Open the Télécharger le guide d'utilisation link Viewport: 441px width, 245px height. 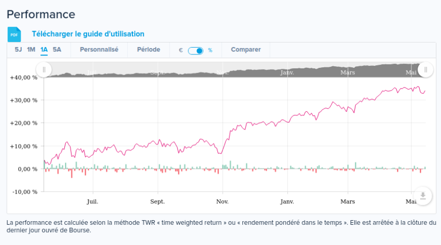click(88, 34)
